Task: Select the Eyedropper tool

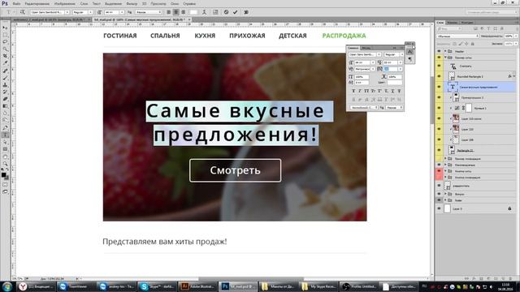Action: click(x=5, y=63)
